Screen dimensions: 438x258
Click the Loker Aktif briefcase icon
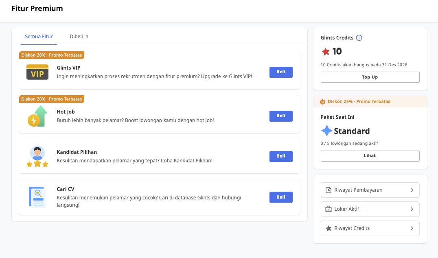[x=328, y=209]
